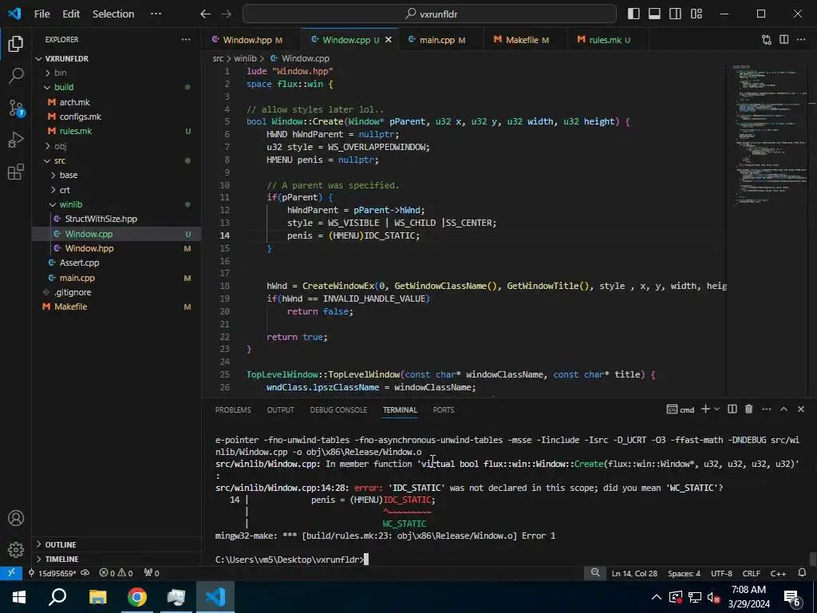Open the remote window status icon

pyautogui.click(x=11, y=573)
